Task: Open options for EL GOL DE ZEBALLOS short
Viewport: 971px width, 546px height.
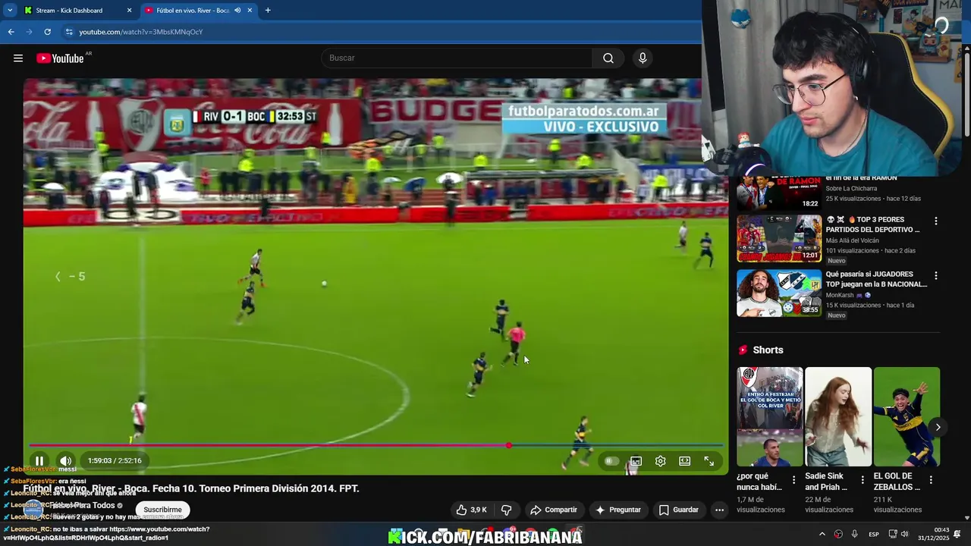Action: pyautogui.click(x=931, y=480)
